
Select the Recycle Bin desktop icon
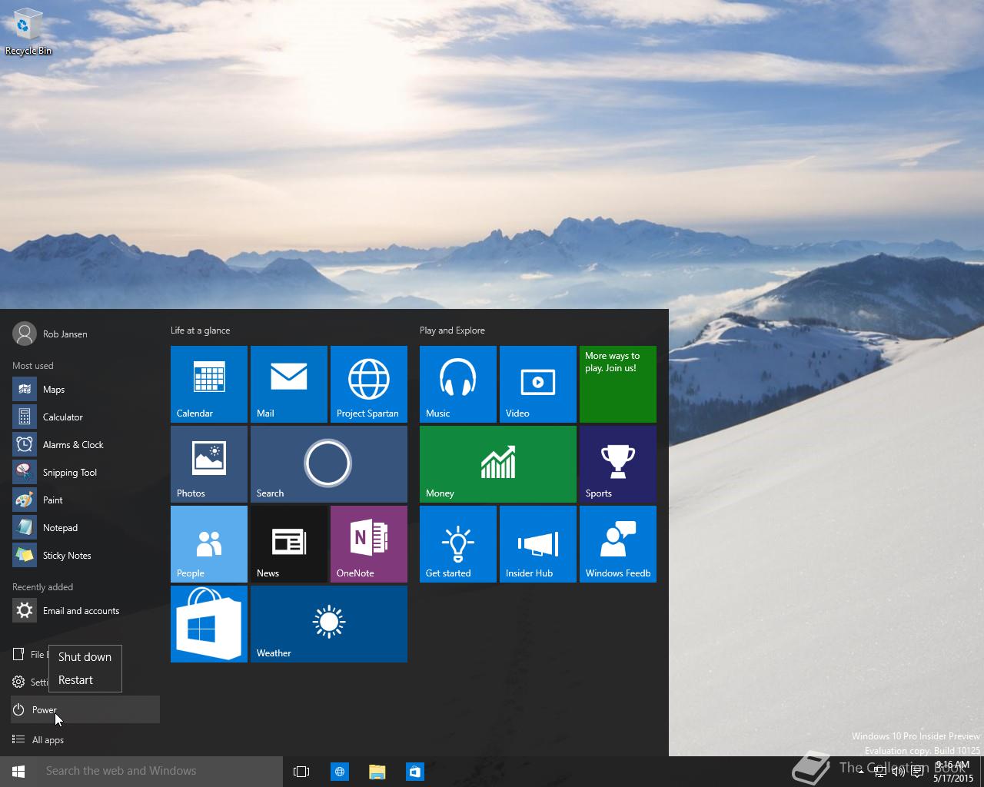(x=28, y=33)
